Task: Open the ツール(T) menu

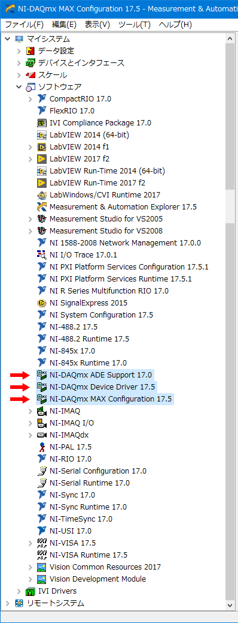Action: point(134,25)
